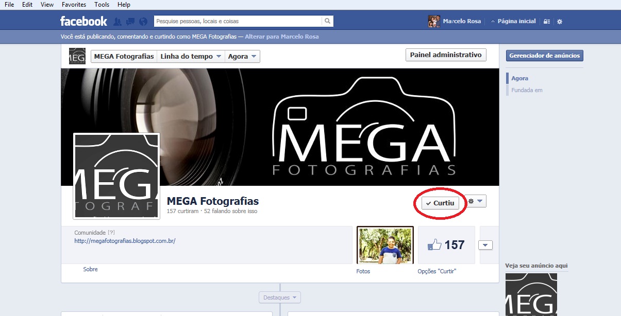The width and height of the screenshot is (621, 316).
Task: Click the Facebook logo
Action: pos(83,21)
